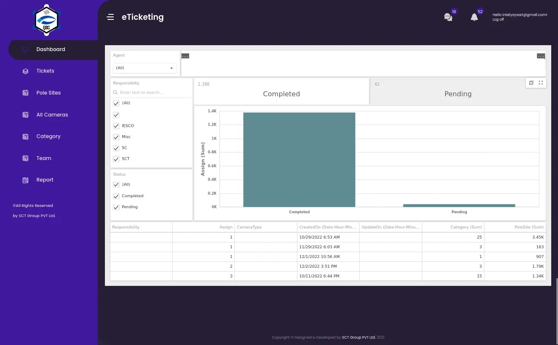The image size is (558, 345).
Task: Click the Tickets sidebar icon
Action: point(25,71)
